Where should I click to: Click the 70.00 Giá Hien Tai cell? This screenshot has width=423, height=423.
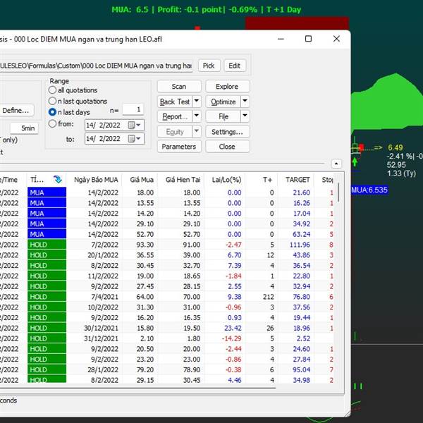[x=192, y=297]
